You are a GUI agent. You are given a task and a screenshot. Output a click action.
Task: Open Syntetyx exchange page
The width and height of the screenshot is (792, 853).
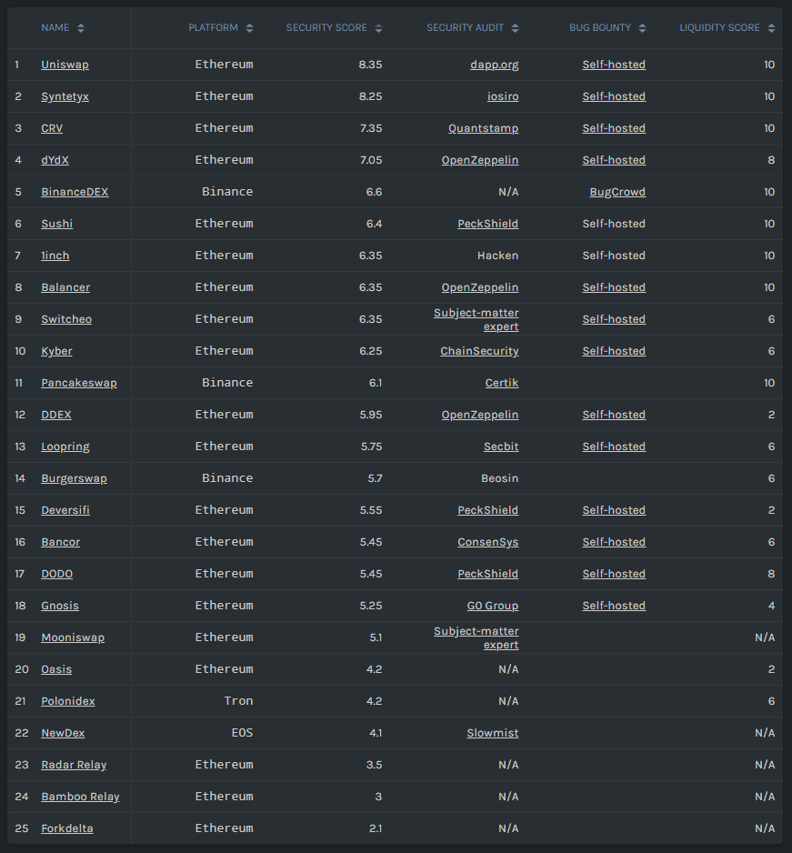[x=65, y=96]
